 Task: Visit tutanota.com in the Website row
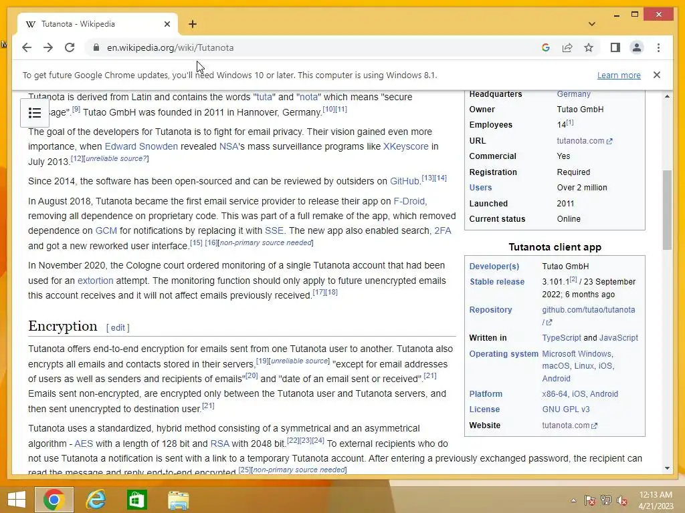pos(570,425)
